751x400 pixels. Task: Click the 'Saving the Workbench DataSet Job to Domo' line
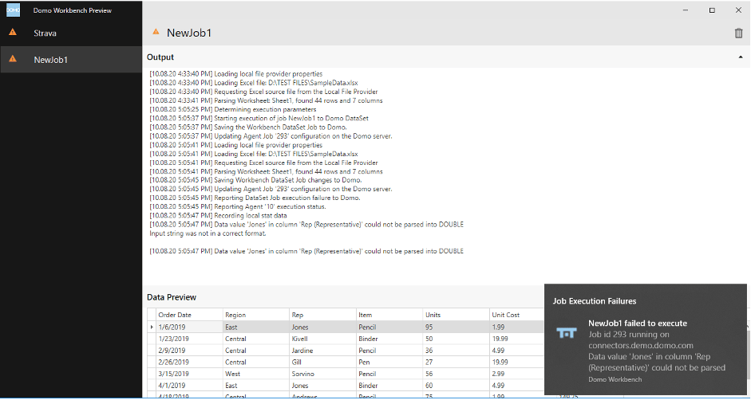pyautogui.click(x=248, y=127)
